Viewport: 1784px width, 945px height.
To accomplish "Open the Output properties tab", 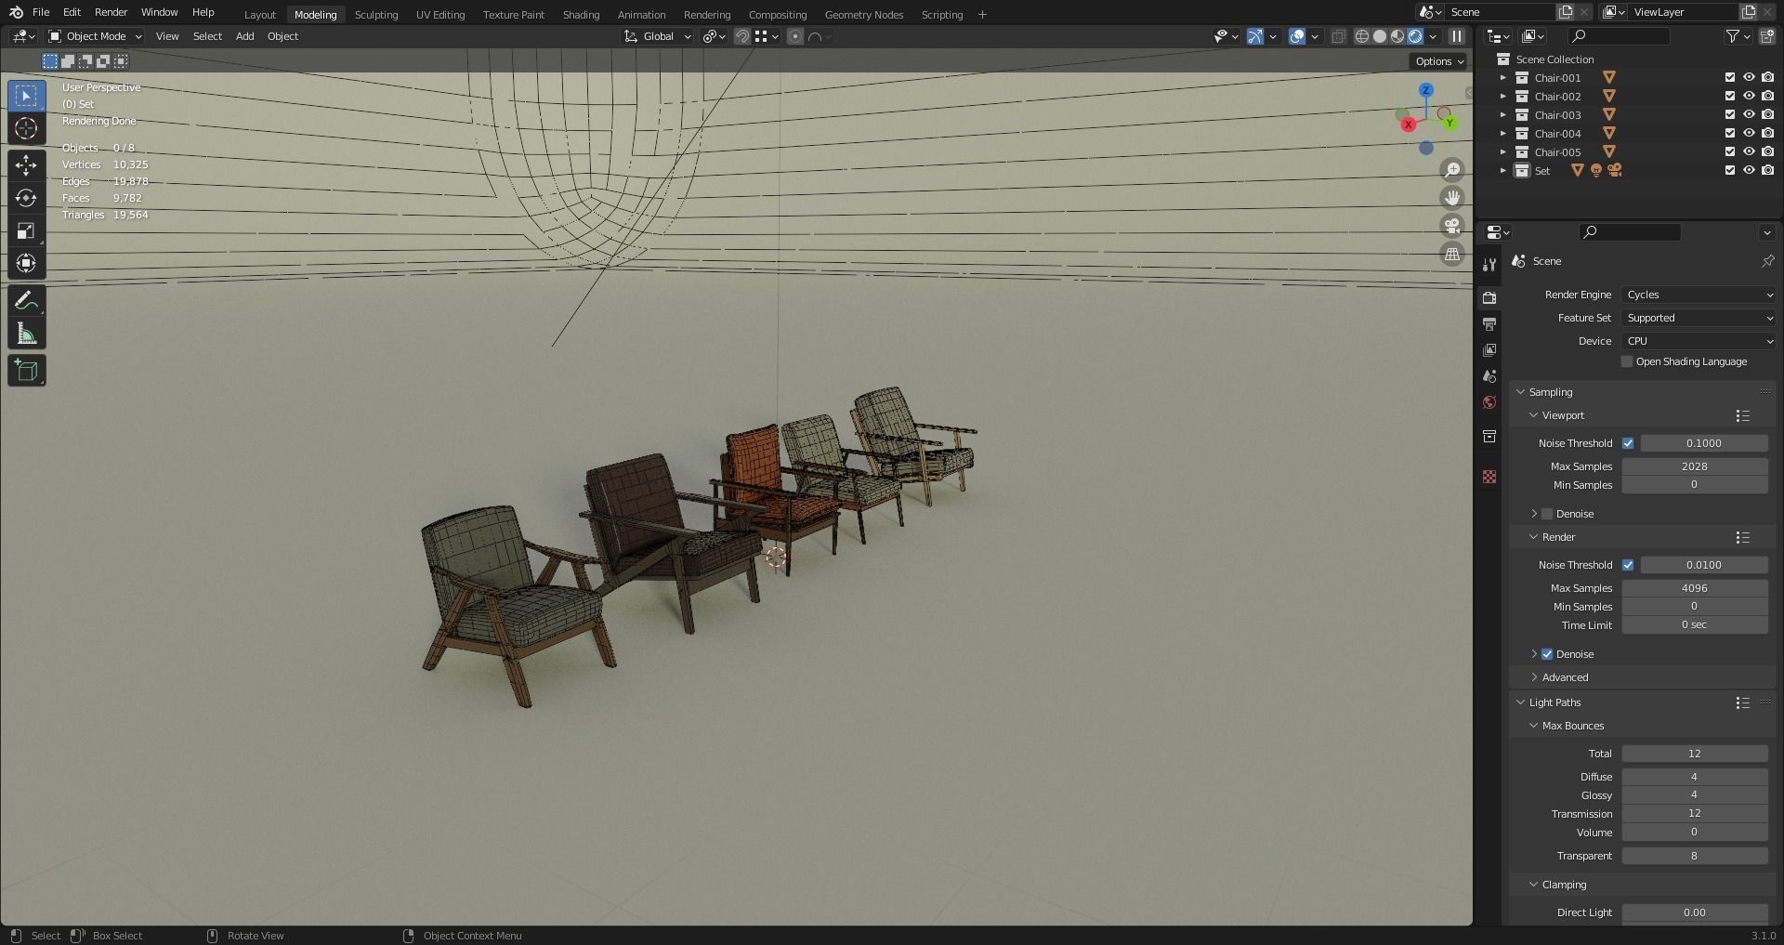I will coord(1489,324).
